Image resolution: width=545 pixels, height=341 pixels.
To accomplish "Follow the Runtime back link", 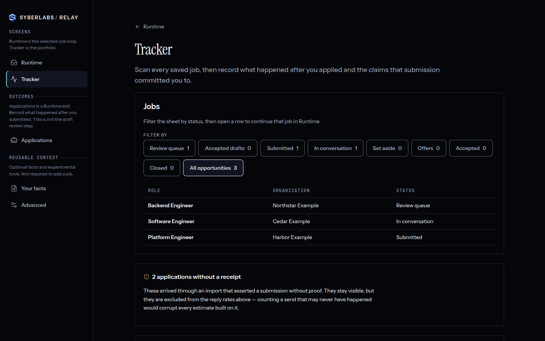I will 149,27.
